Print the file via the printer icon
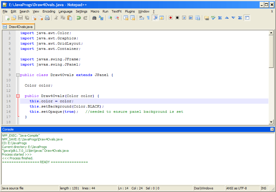The image size is (276, 192). [47, 18]
